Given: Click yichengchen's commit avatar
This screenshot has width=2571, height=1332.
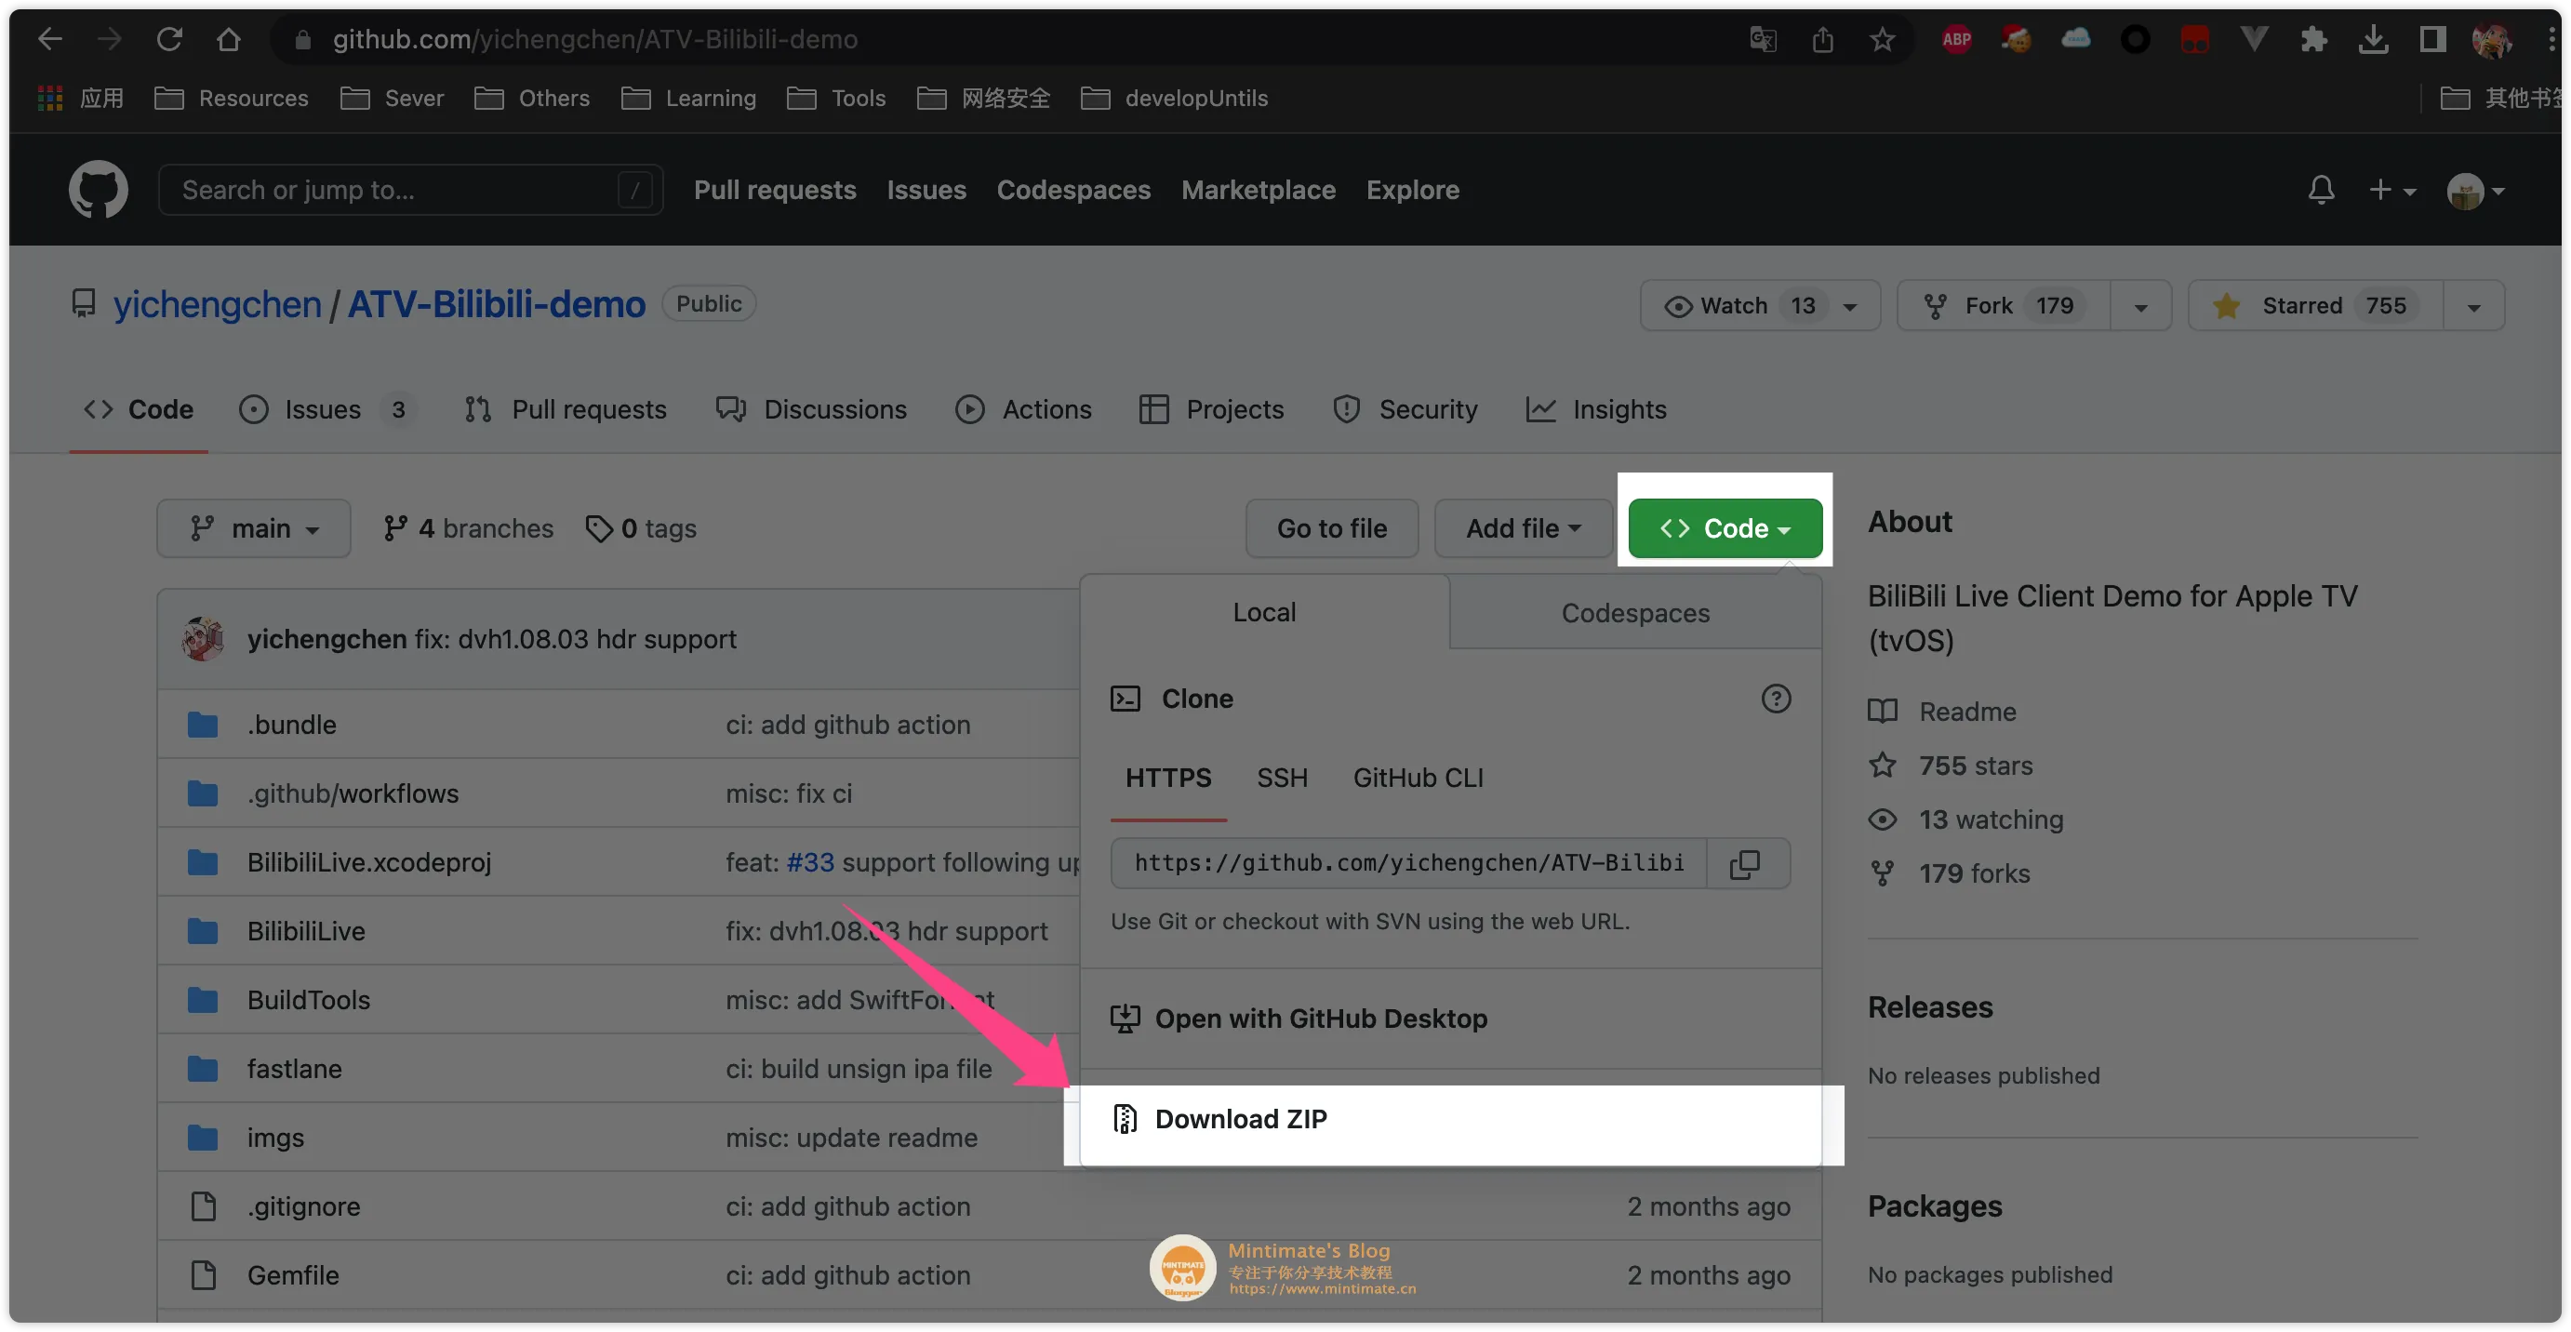Looking at the screenshot, I should click(203, 639).
